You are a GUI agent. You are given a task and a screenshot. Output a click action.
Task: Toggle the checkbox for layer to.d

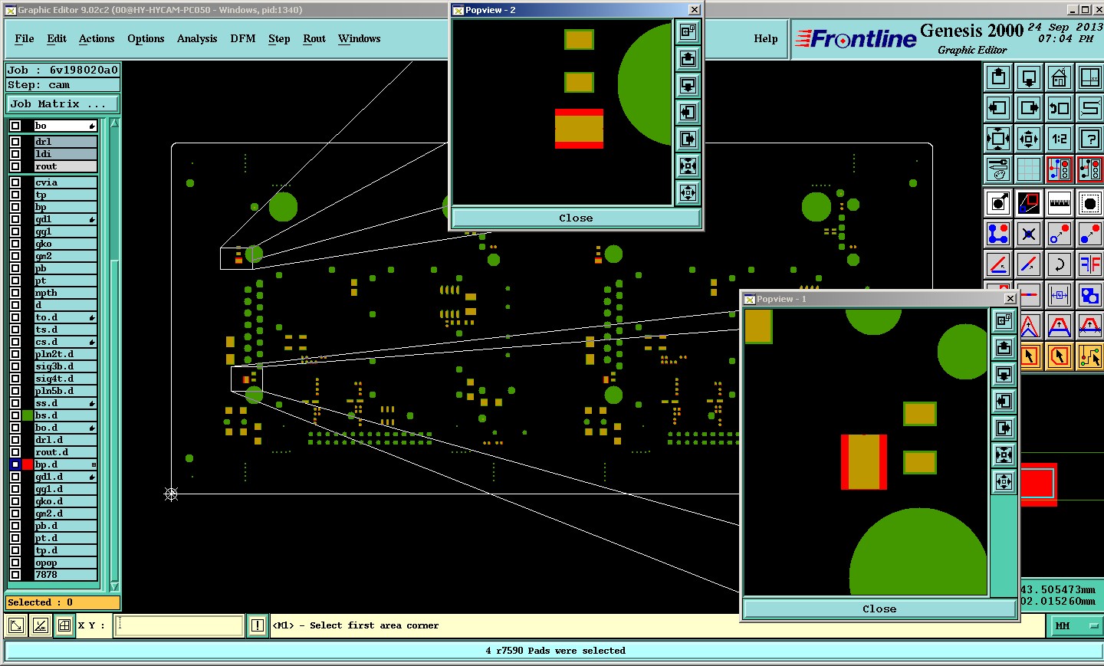[15, 317]
